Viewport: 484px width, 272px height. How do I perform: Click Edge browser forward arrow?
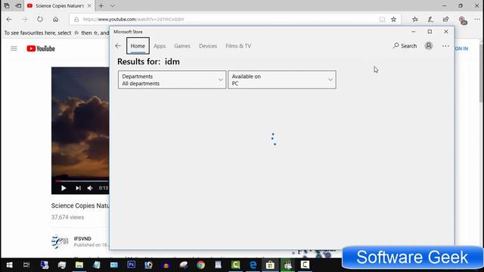pyautogui.click(x=24, y=19)
